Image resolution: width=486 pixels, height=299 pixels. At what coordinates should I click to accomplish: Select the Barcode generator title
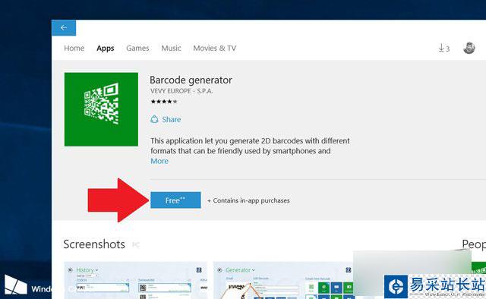(x=191, y=80)
